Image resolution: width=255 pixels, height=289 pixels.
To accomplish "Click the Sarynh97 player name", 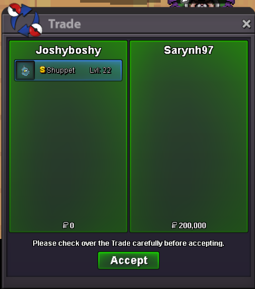I will coord(189,50).
